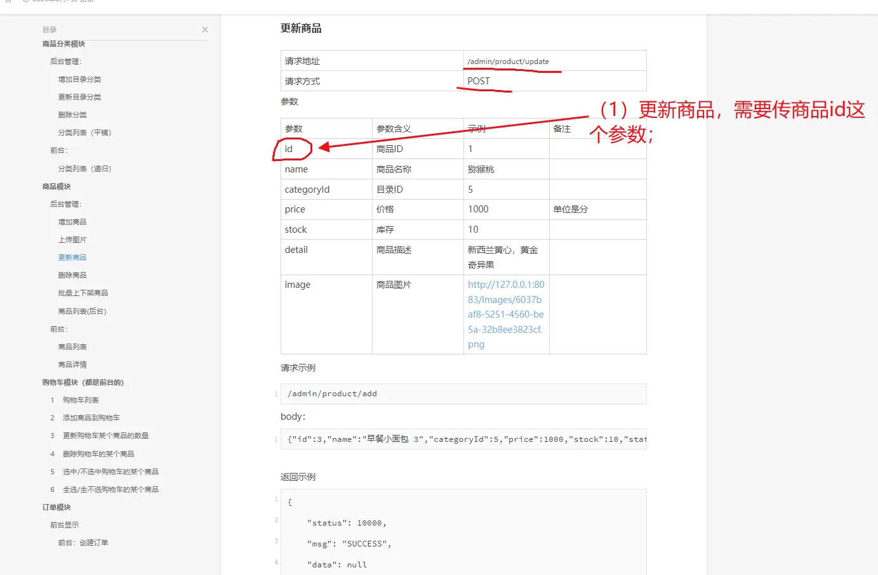Screen dimensions: 878x575
Task: Open the 上传图片 outline entry
Action: (x=72, y=240)
